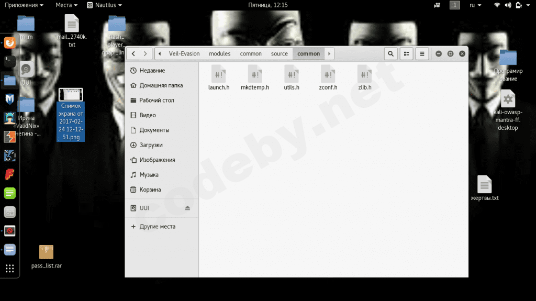Open the ru keyboard layout dropdown
This screenshot has width=536, height=301.
click(475, 5)
